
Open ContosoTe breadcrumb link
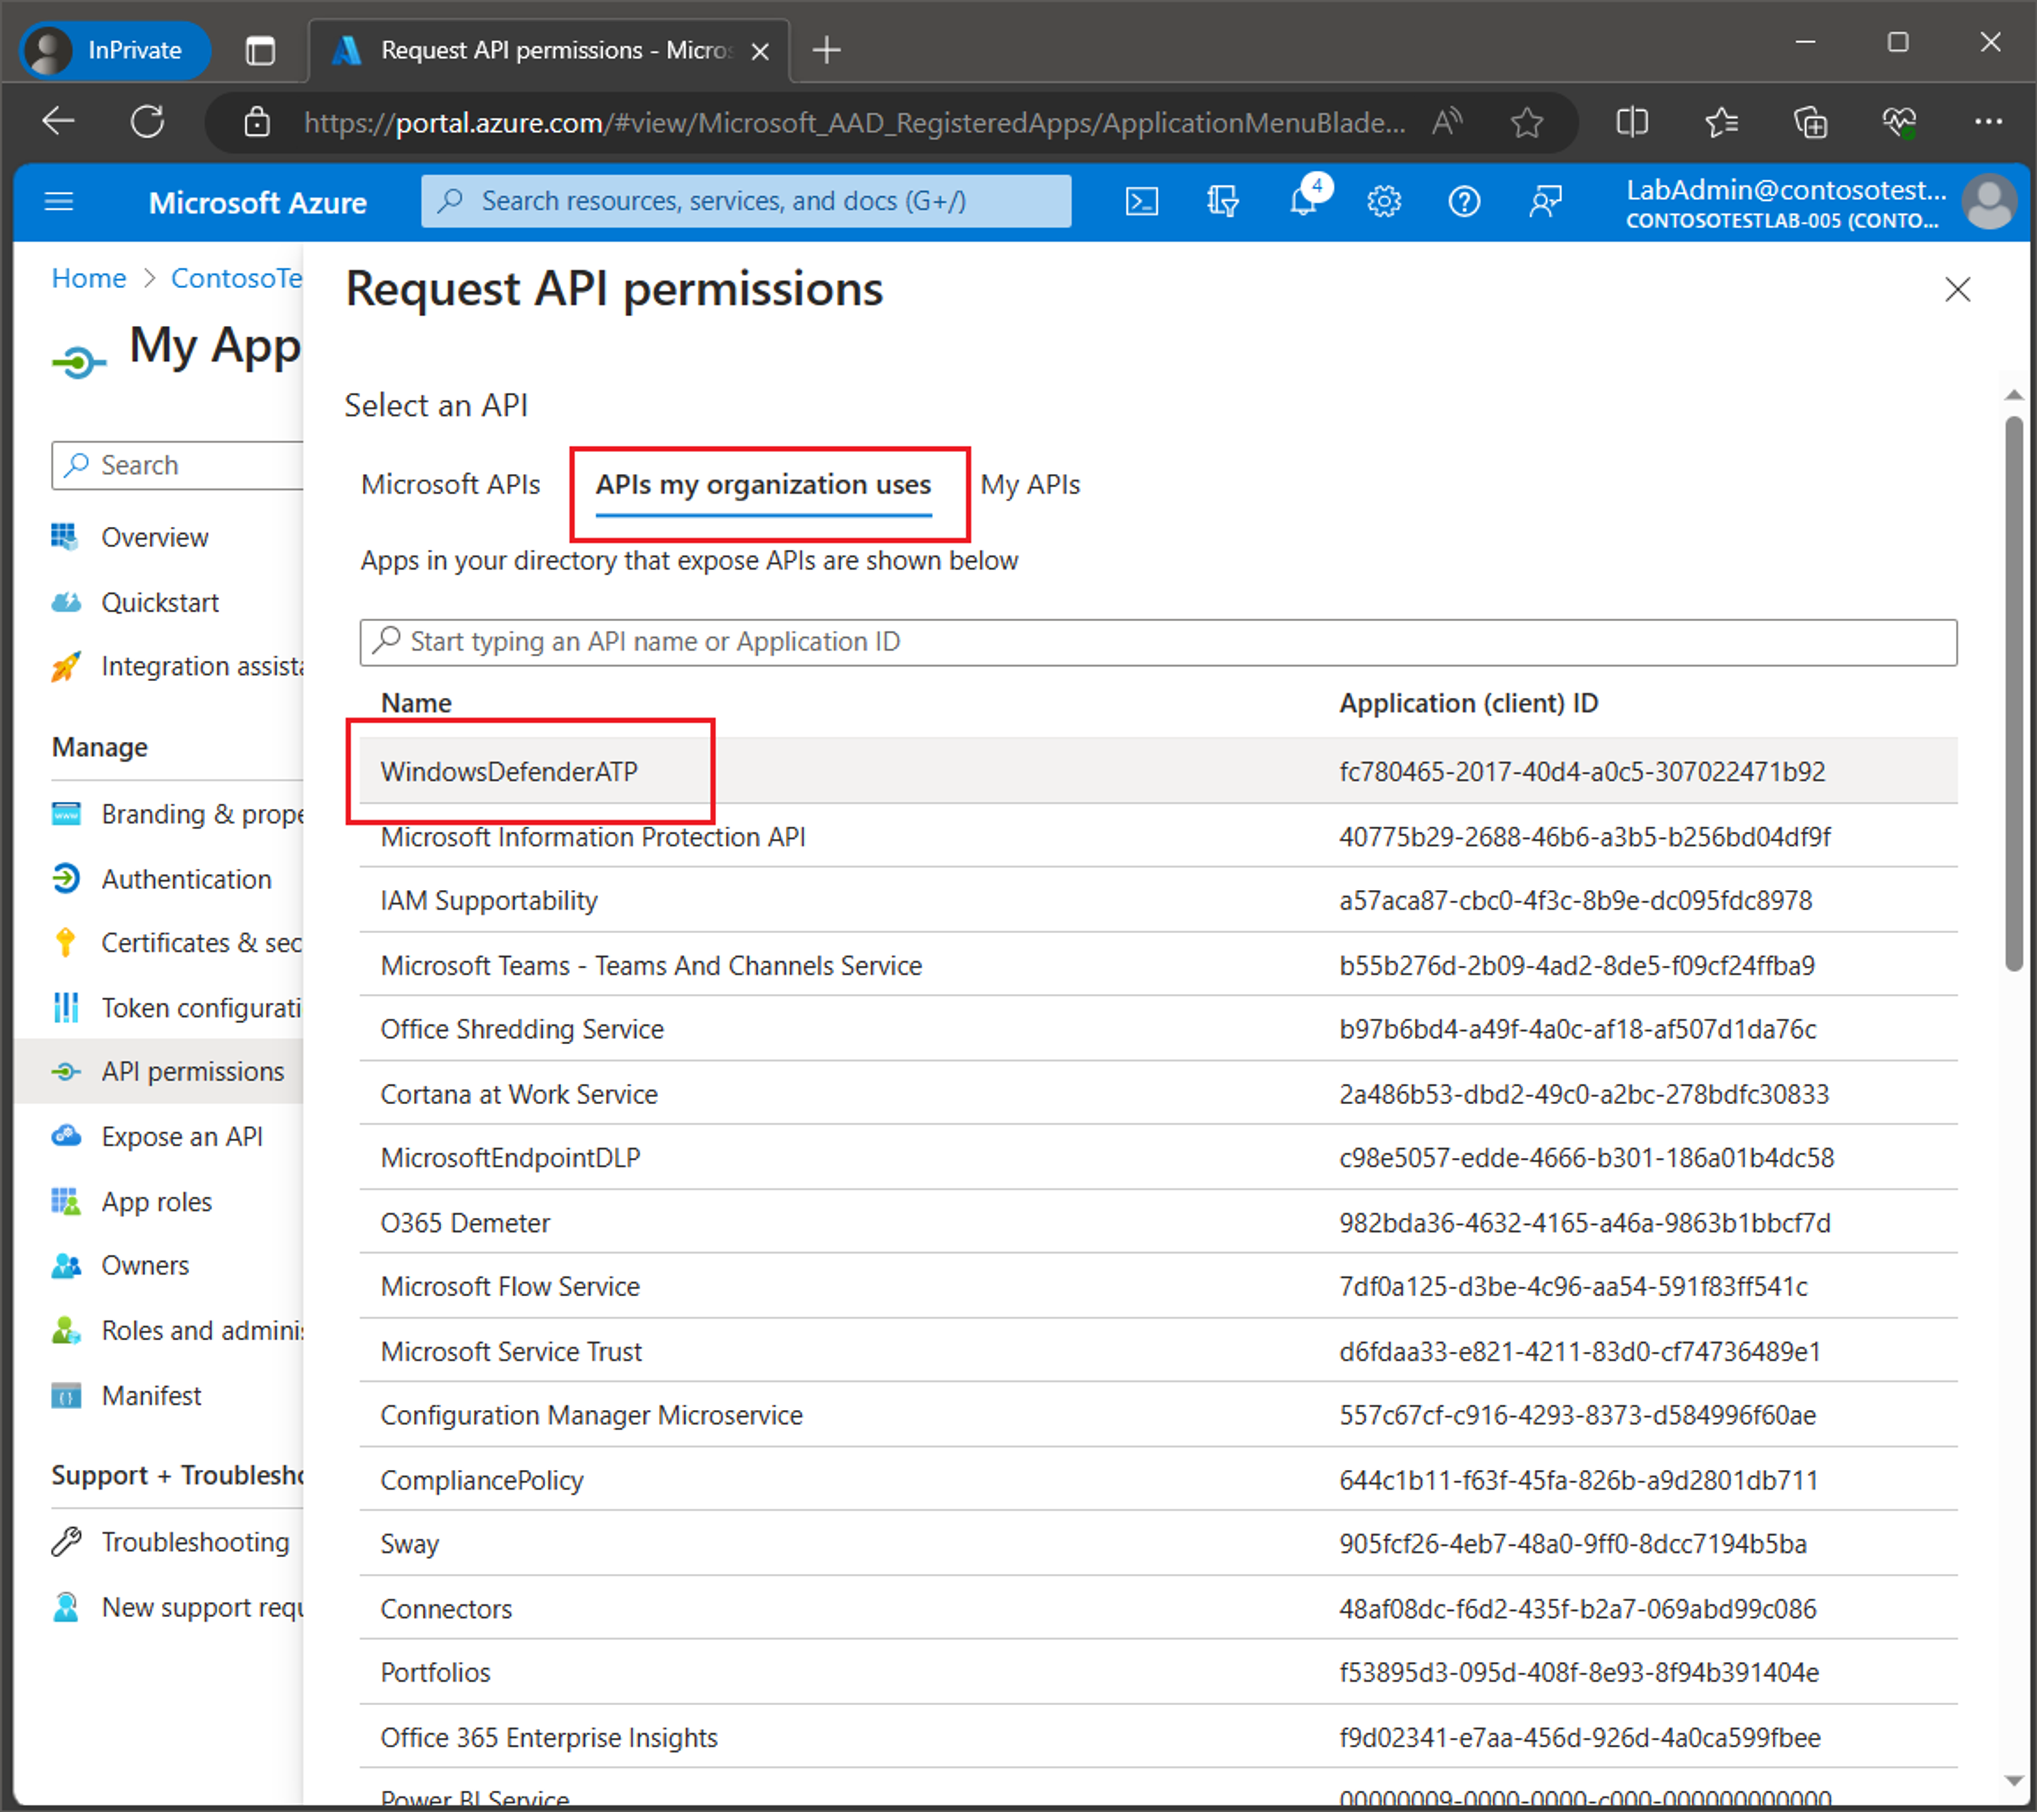[237, 278]
